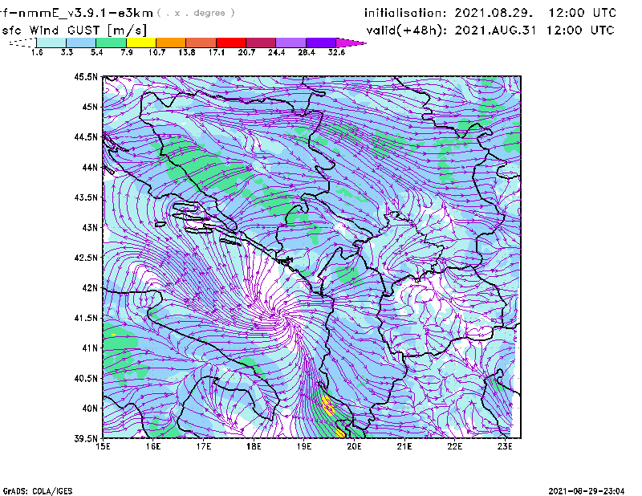Click the model name 'nmmE_v3.9.1-e3km' text
Screen dimensions: 642x496
[x=86, y=13]
